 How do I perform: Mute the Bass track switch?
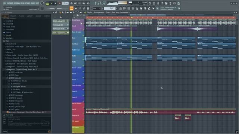pyautogui.click(x=83, y=41)
